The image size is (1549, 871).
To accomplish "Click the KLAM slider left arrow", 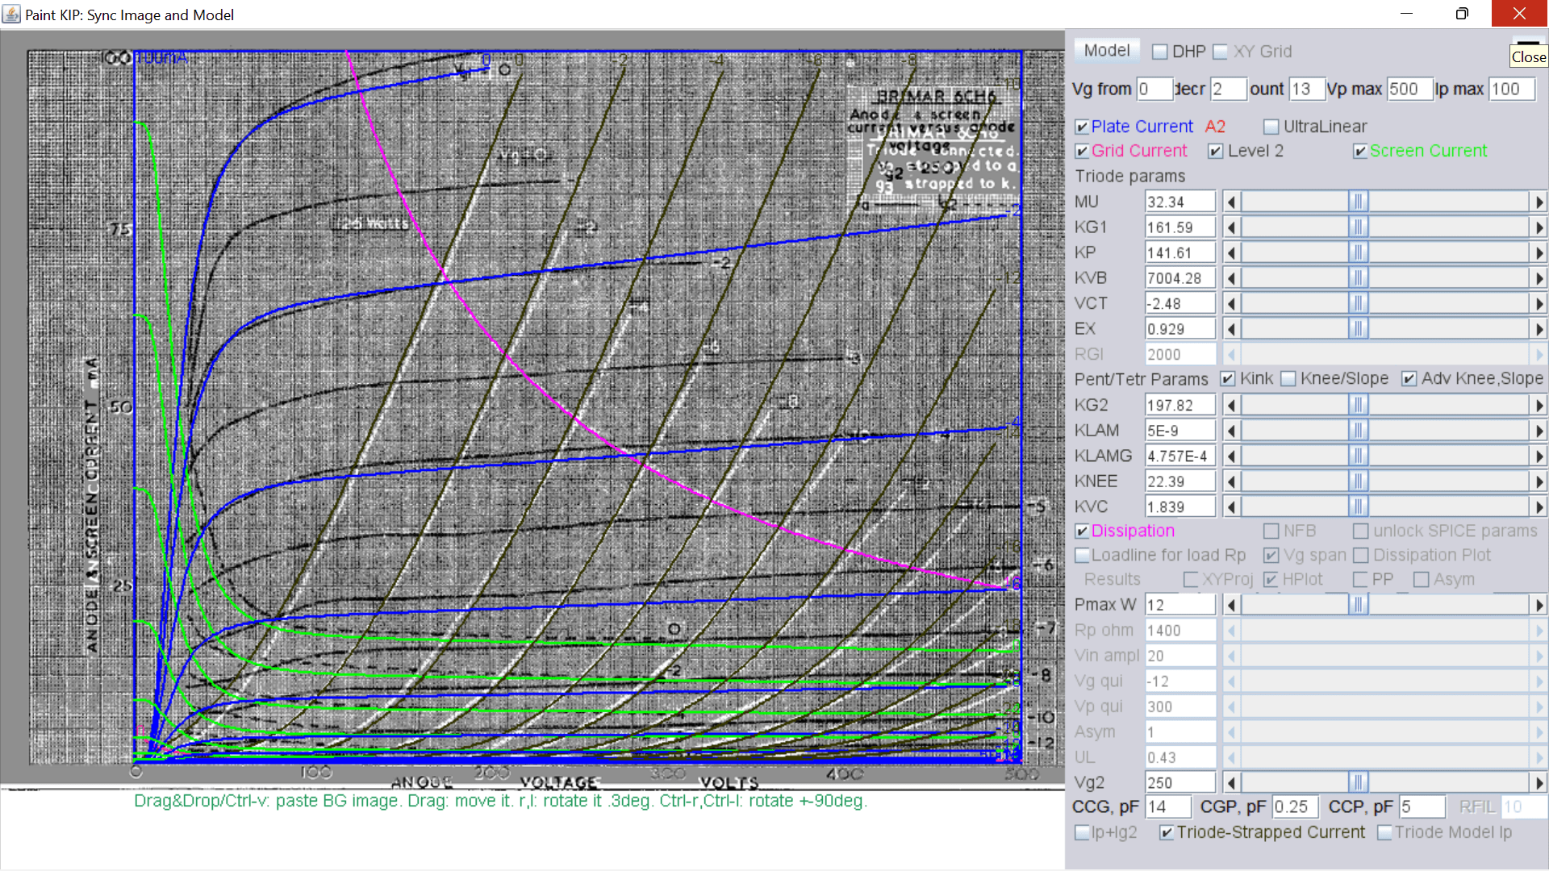I will (x=1231, y=431).
